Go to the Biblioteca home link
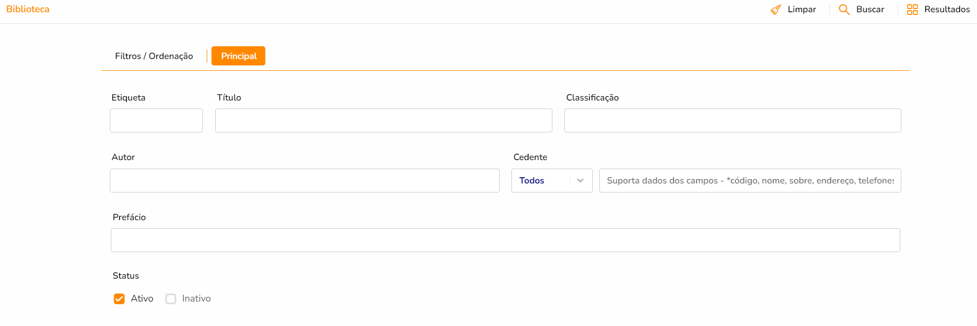 (x=28, y=10)
